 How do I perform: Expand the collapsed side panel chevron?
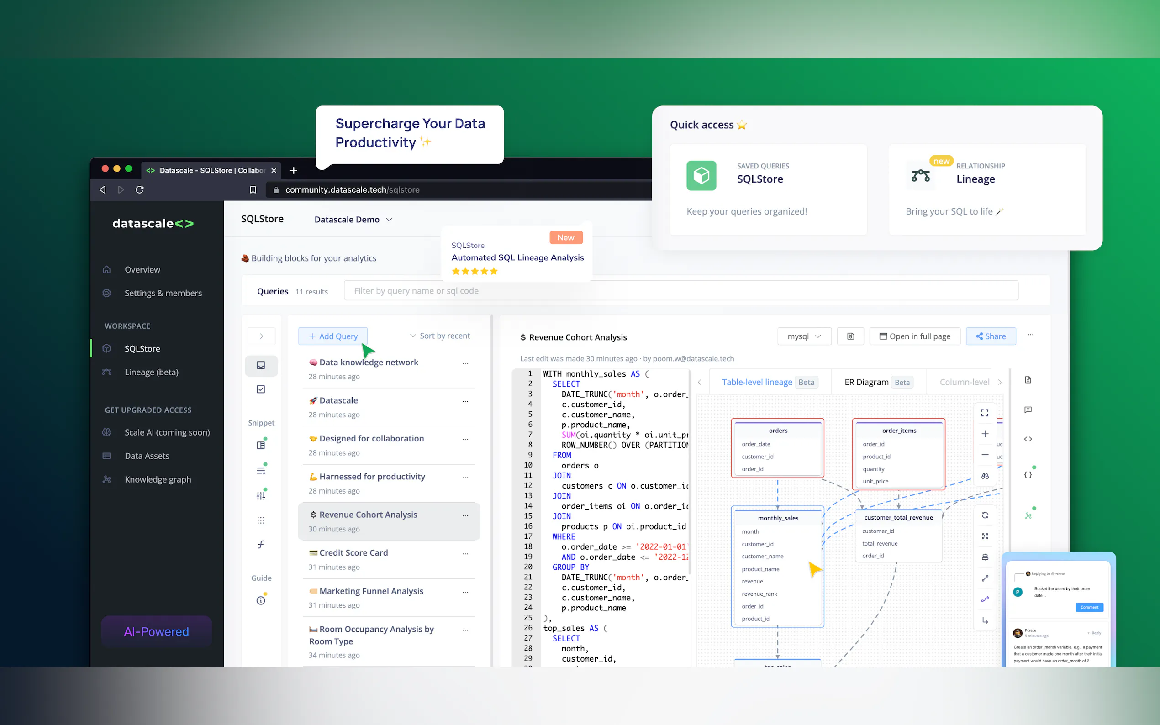pyautogui.click(x=261, y=336)
